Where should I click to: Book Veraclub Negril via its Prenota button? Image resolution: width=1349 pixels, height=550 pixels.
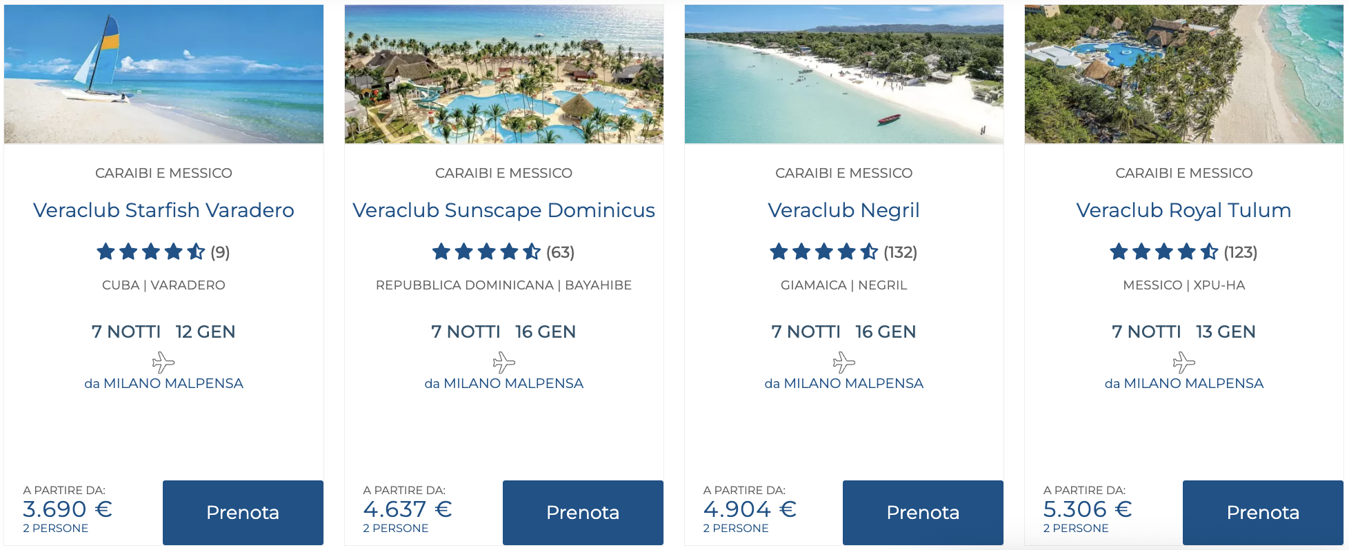click(922, 513)
